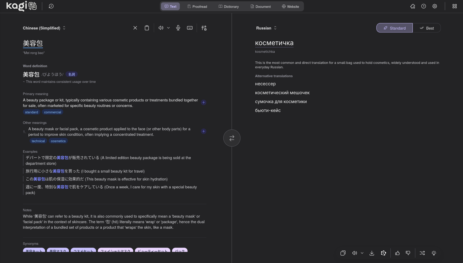Screen dimensions: 463x263
Task: Play source text audio with speaker icon
Action: [x=161, y=28]
